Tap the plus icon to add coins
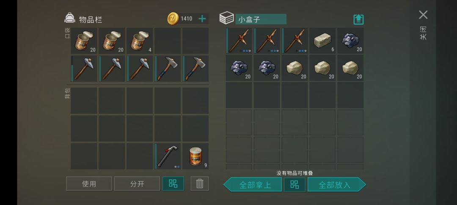 (202, 19)
